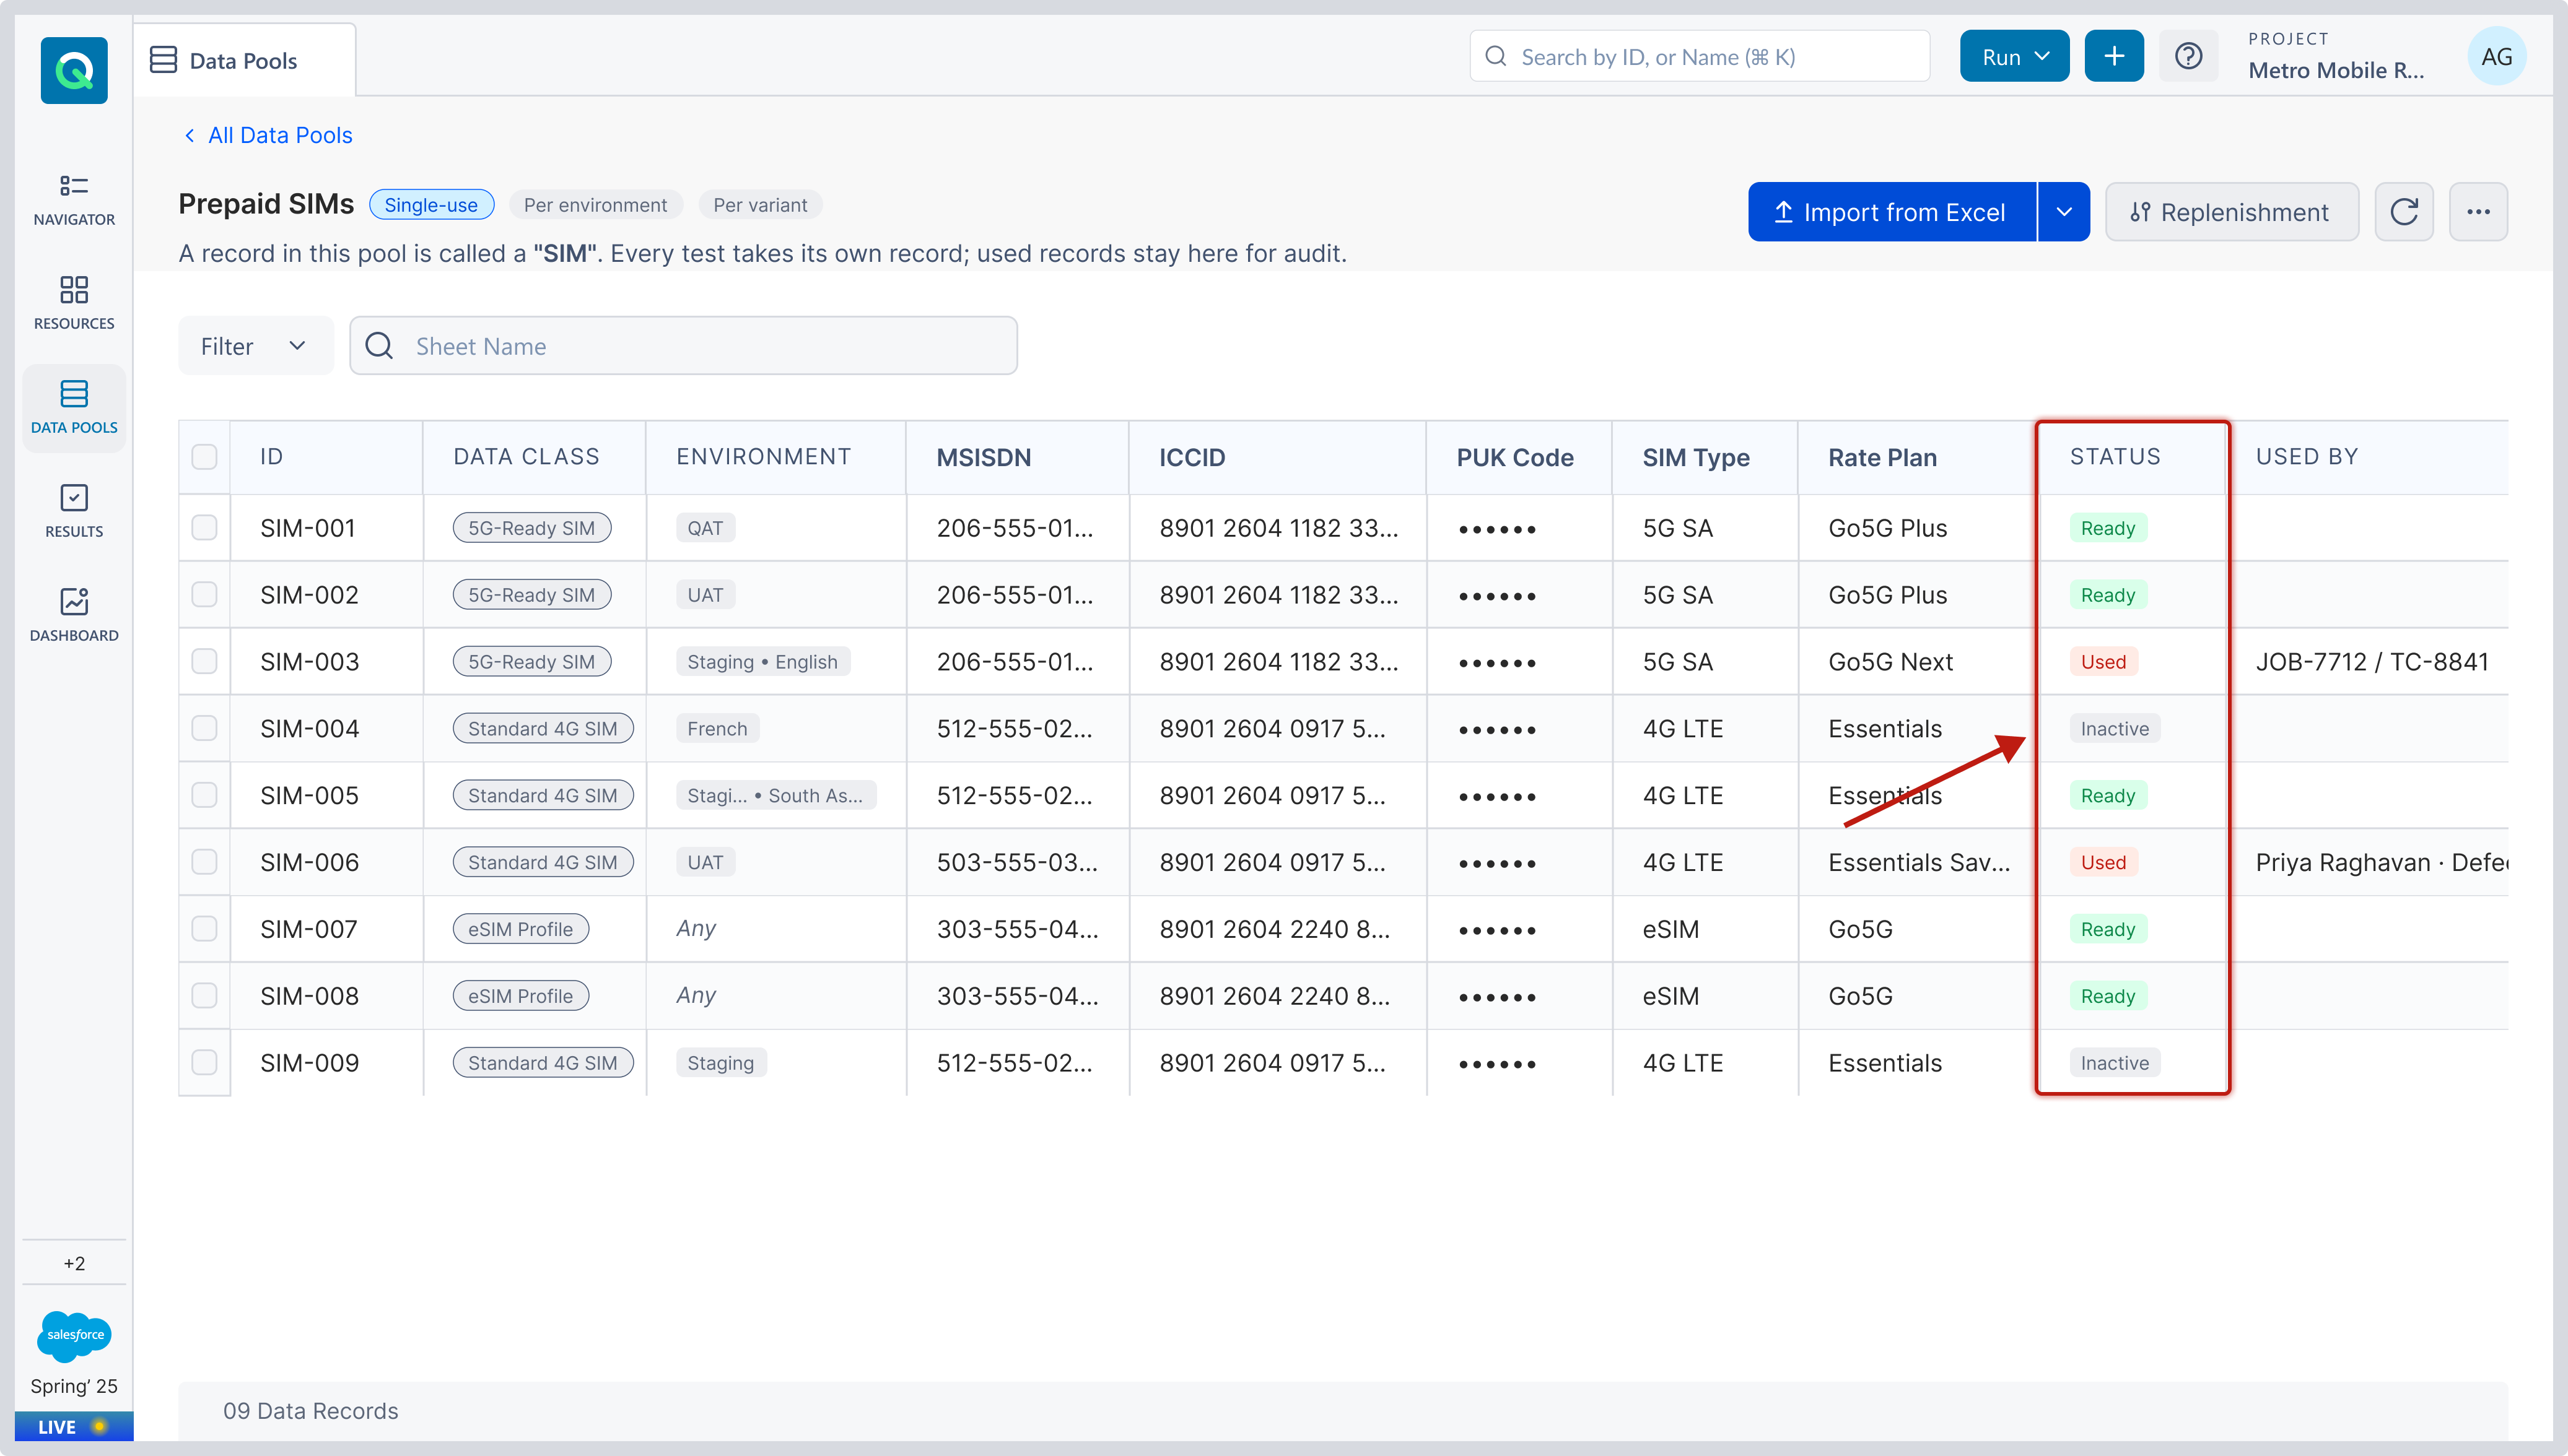
Task: Open the Navigator sidebar icon
Action: point(74,199)
